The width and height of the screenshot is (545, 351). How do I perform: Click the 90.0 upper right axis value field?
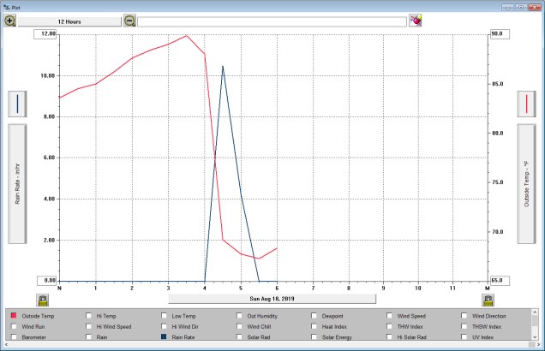coord(499,34)
